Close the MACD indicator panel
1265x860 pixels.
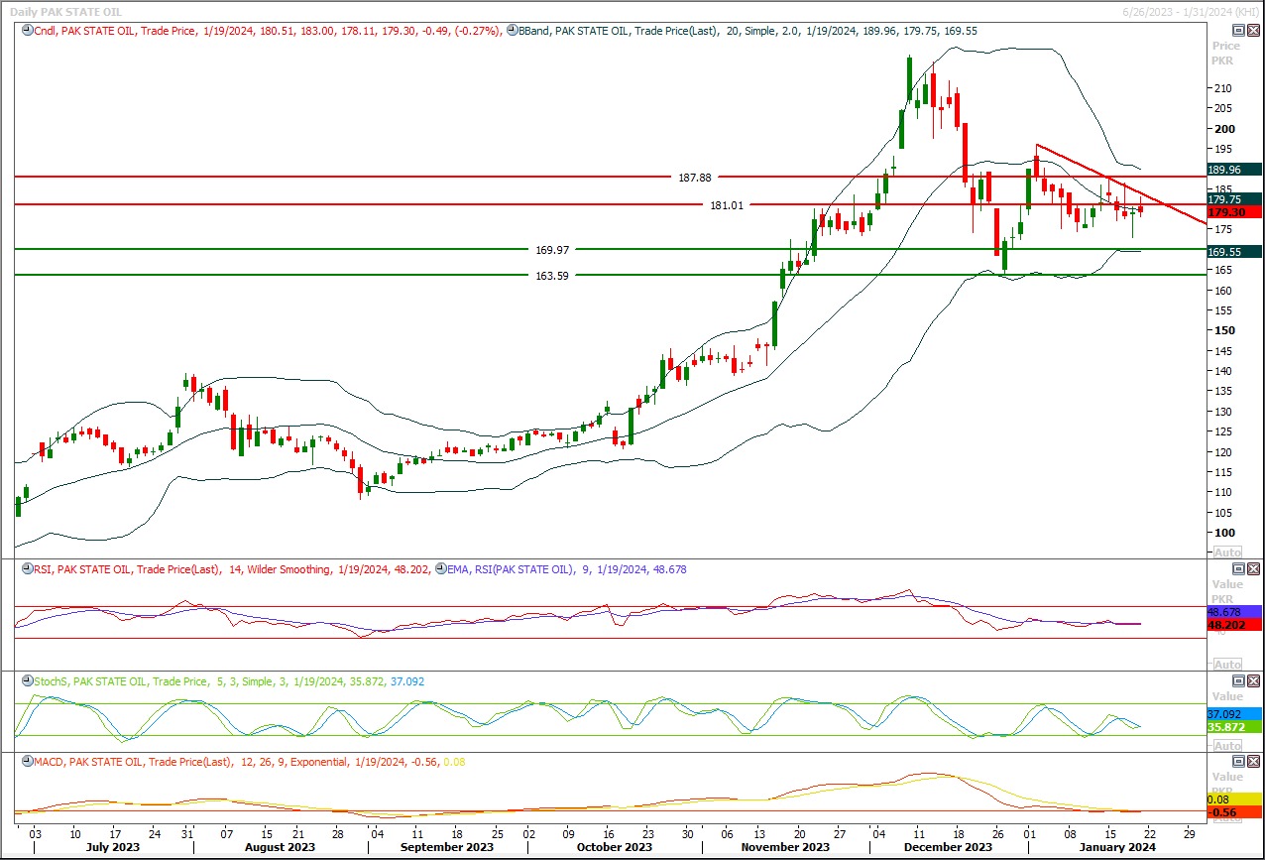tap(1253, 762)
